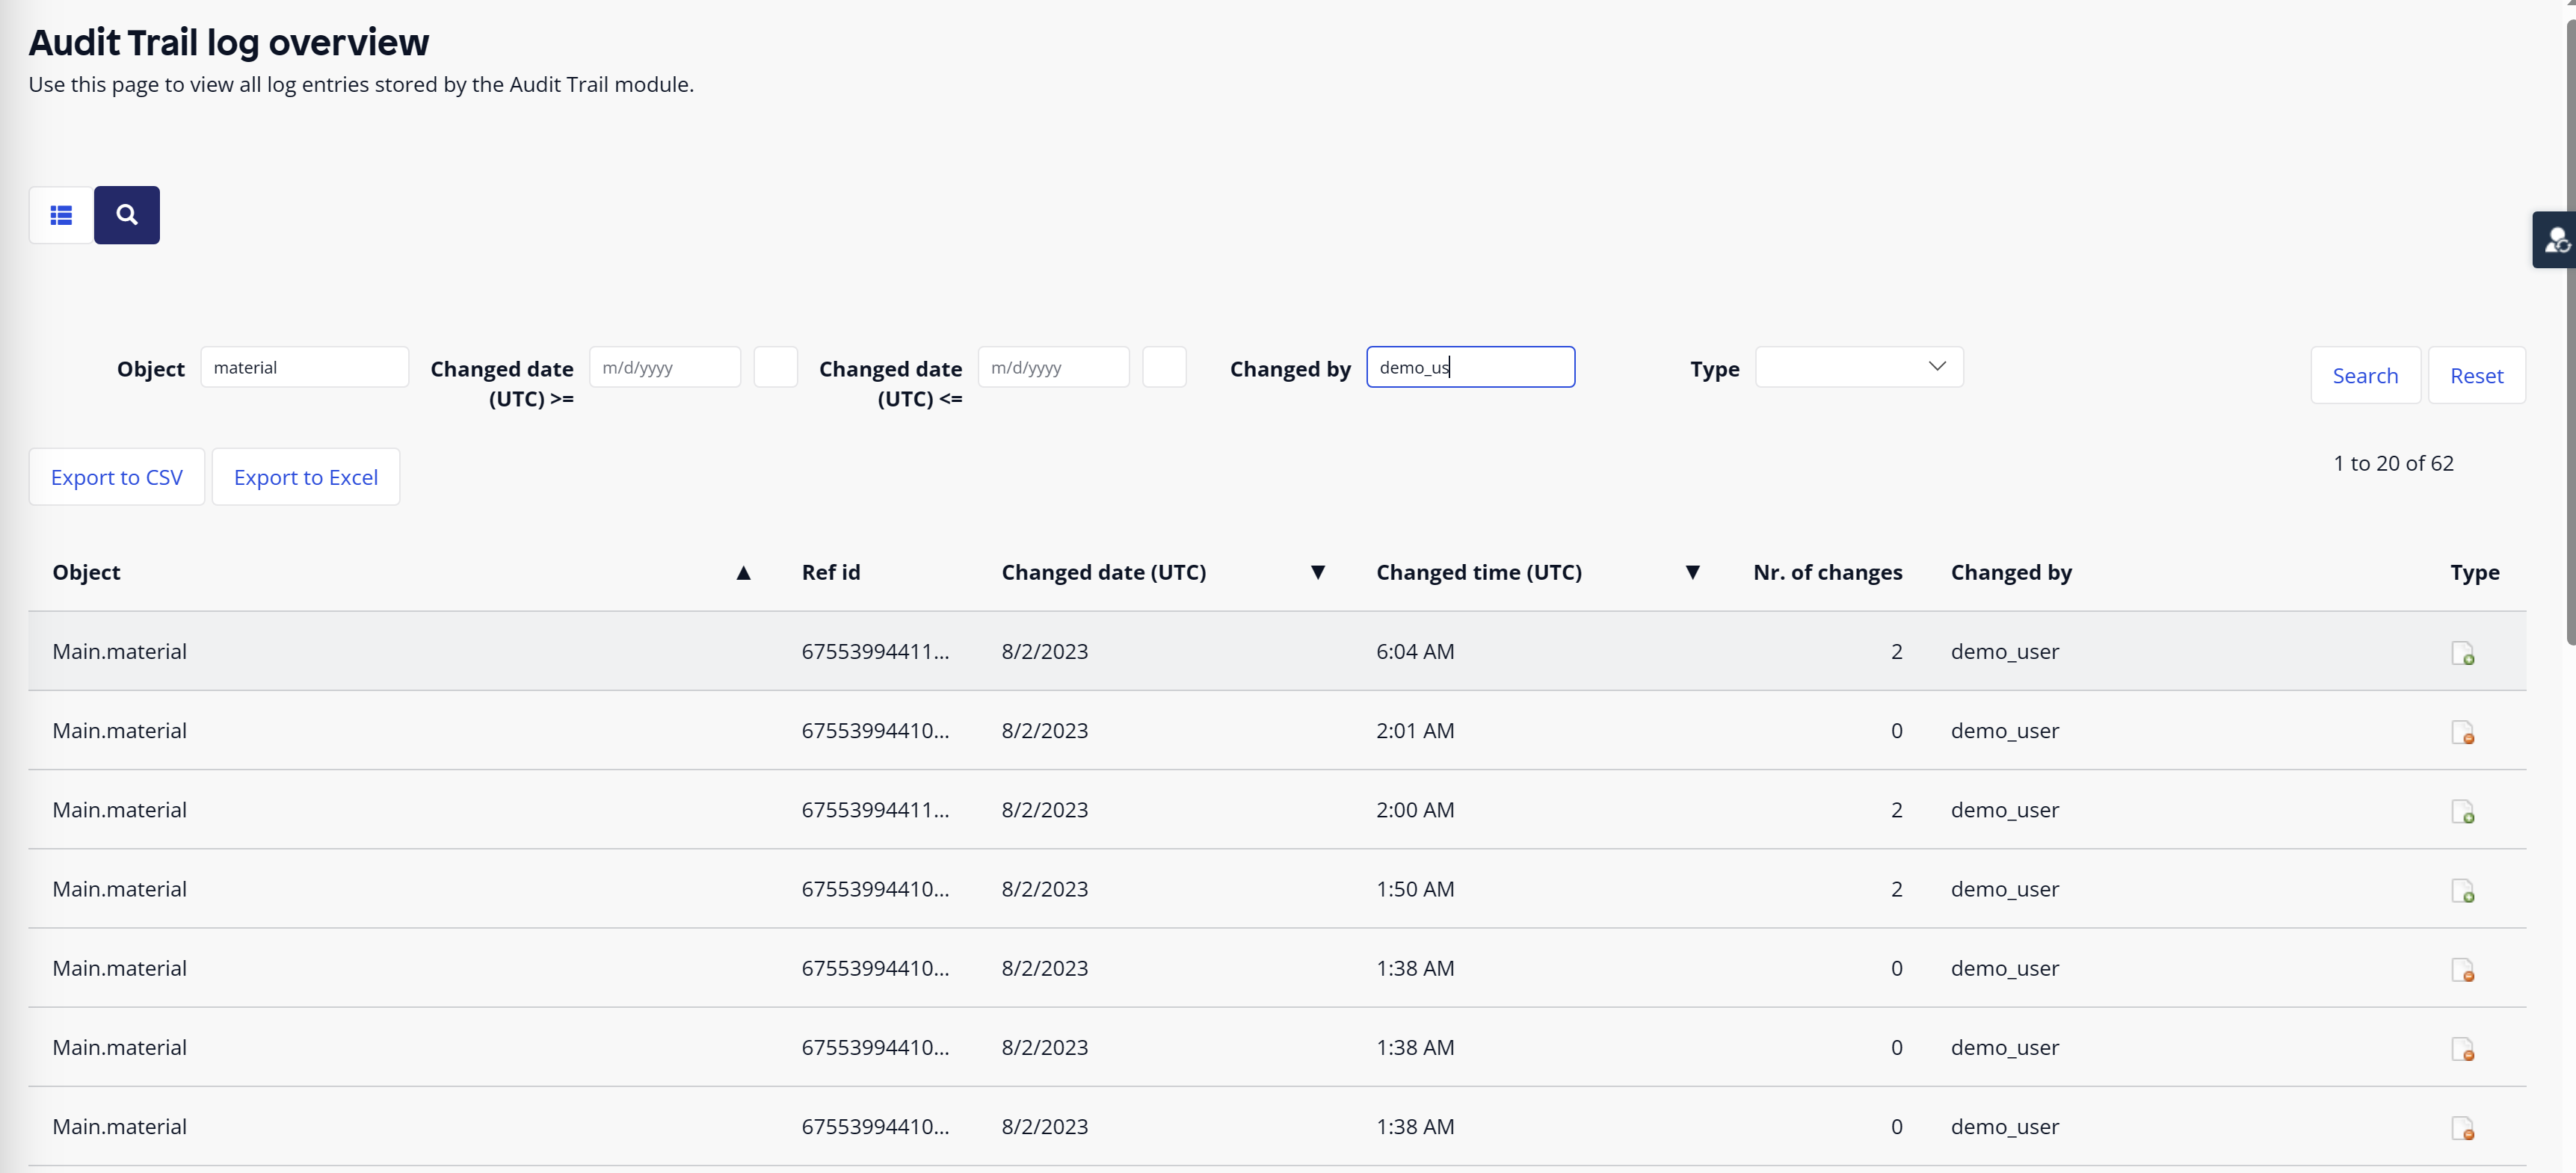Click the 8/2/2023 date in 2:00 AM row
Screen dimensions: 2576x1173
point(1044,809)
